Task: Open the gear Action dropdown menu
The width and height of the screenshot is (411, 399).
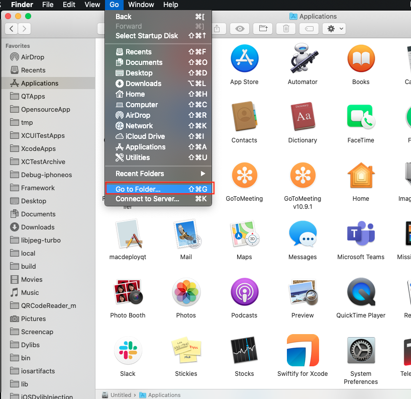Action: pos(334,29)
